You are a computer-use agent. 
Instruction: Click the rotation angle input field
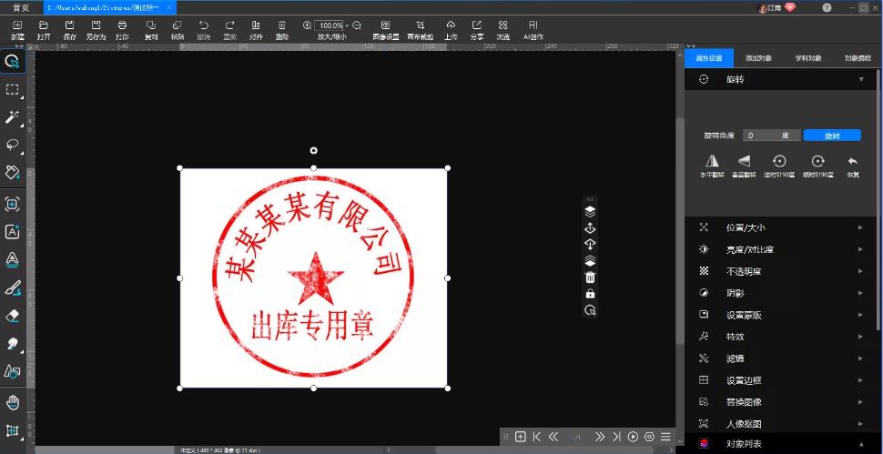pyautogui.click(x=772, y=136)
